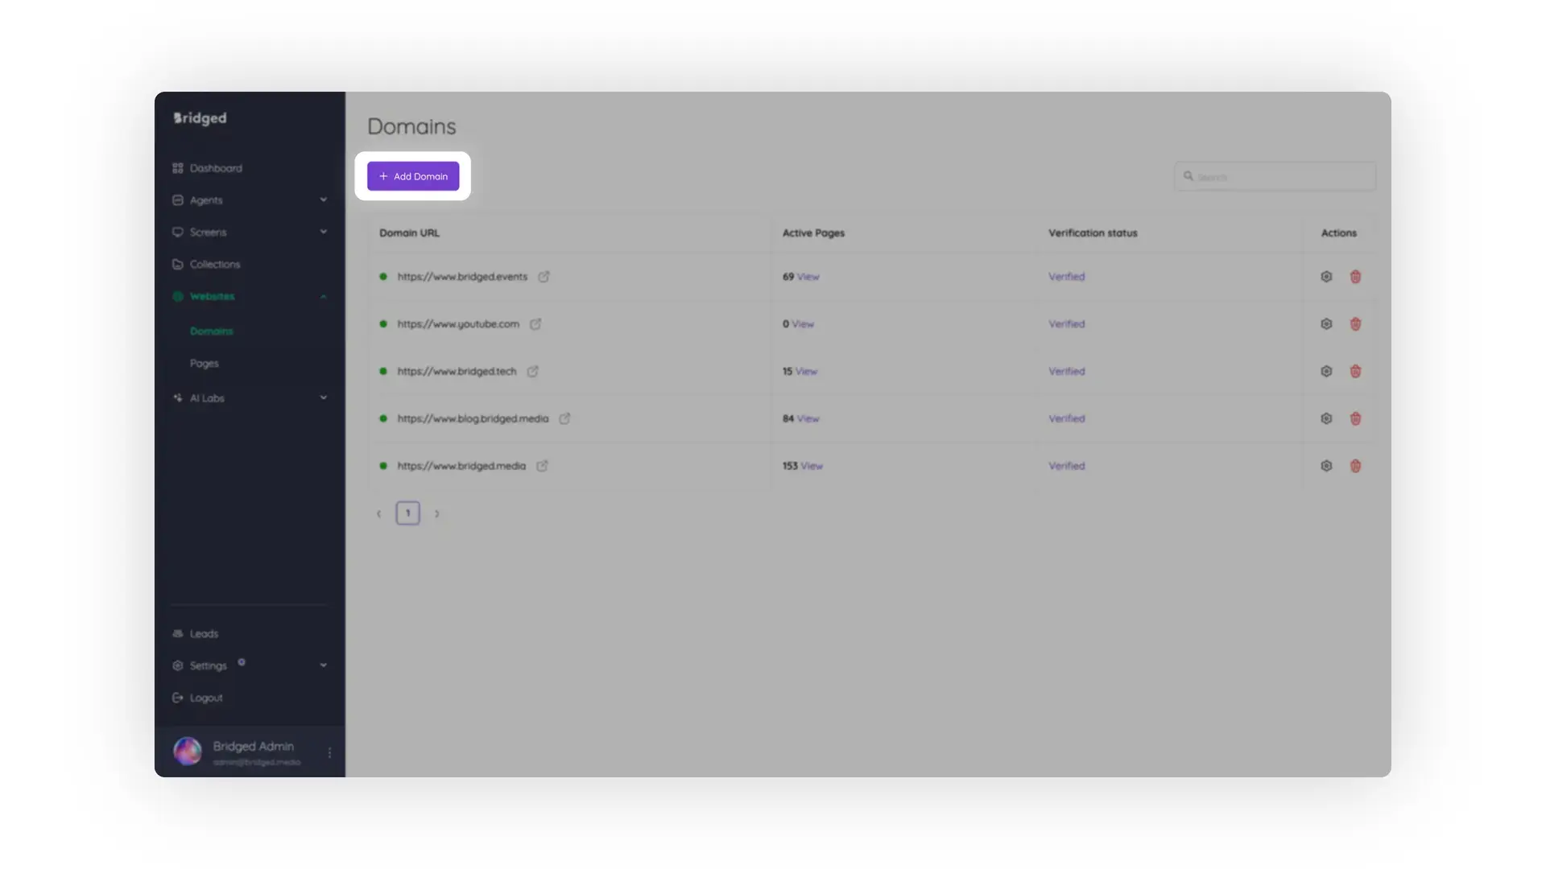
Task: Collapse the Websites section in sidebar
Action: tap(323, 295)
